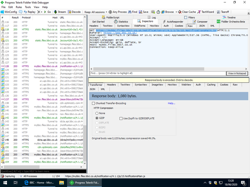Viewport: 250px width, 187px height.
Task: Open the response Caching tab
Action: 211,85
